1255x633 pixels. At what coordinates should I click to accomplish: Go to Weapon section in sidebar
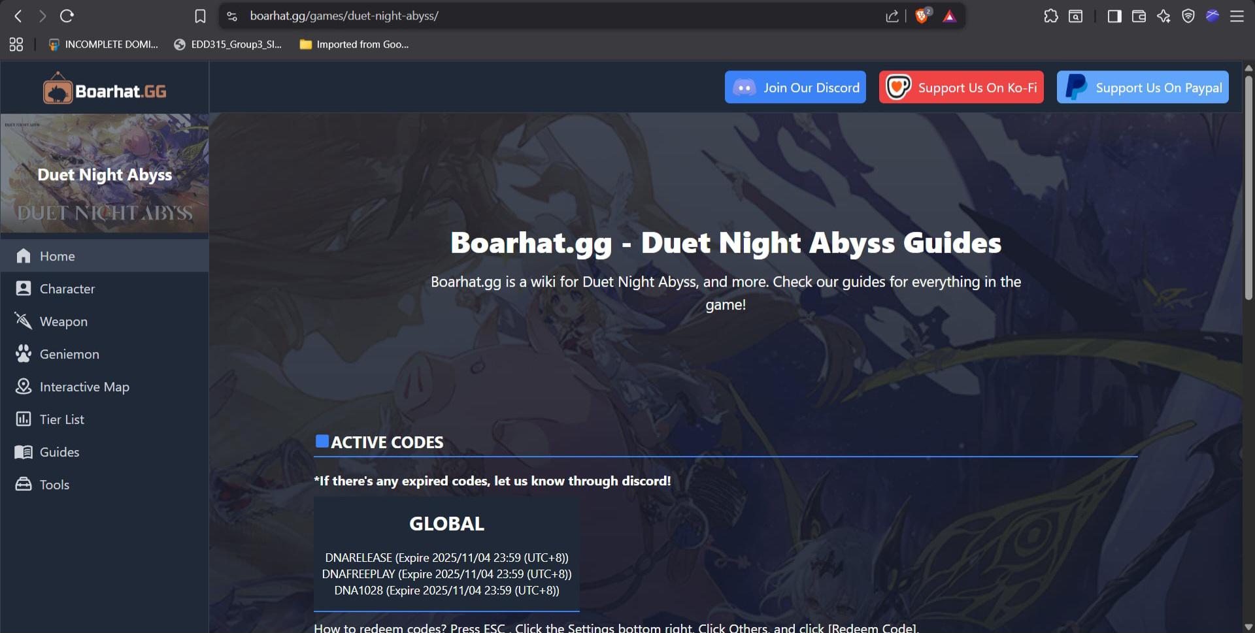click(x=63, y=321)
